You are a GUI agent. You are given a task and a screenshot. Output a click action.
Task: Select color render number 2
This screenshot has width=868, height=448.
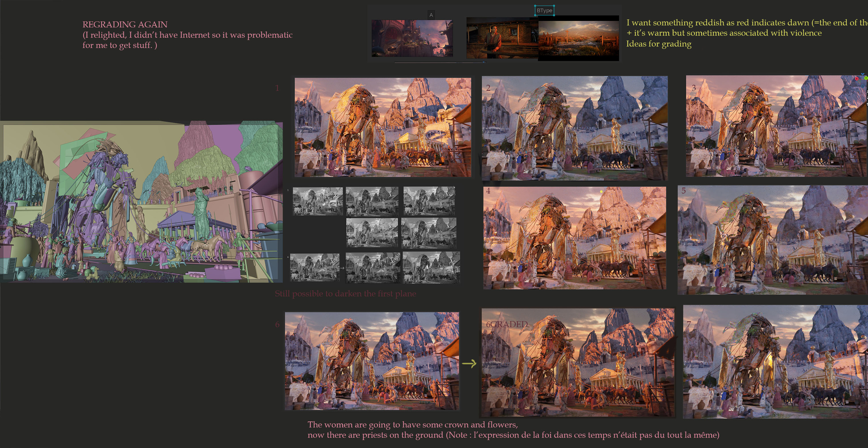(574, 128)
